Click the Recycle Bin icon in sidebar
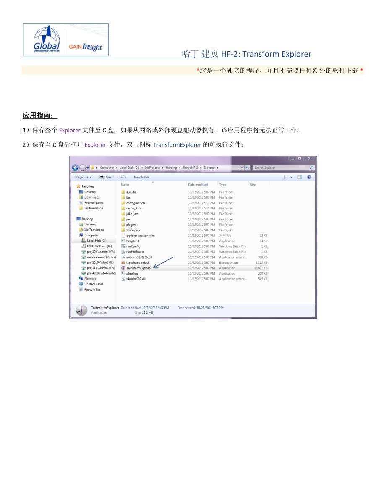 point(81,290)
